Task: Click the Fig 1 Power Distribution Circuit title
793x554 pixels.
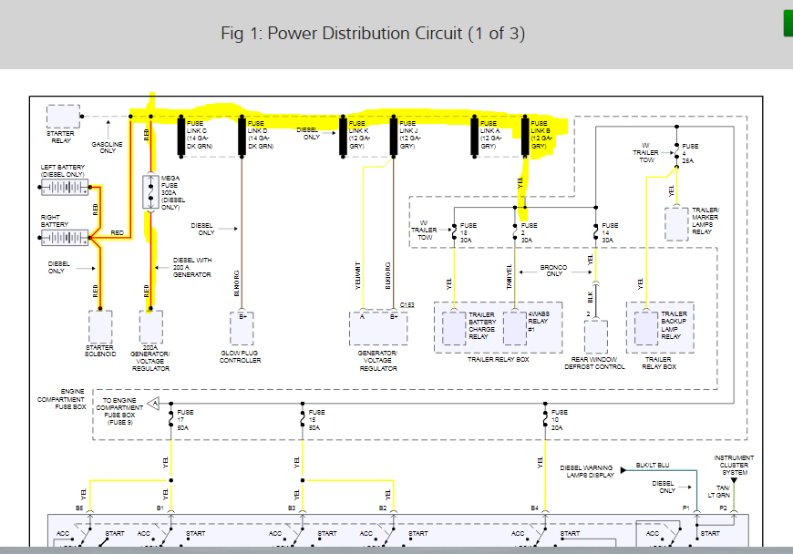Action: (x=373, y=34)
